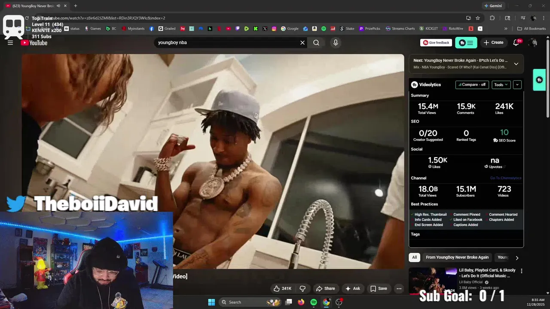Click Give feedback button
The width and height of the screenshot is (550, 309).
[436, 42]
